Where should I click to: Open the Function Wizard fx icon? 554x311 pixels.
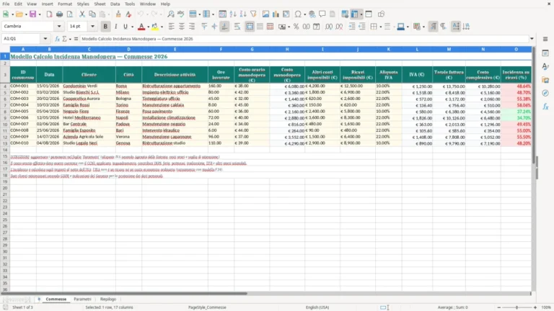tap(57, 39)
